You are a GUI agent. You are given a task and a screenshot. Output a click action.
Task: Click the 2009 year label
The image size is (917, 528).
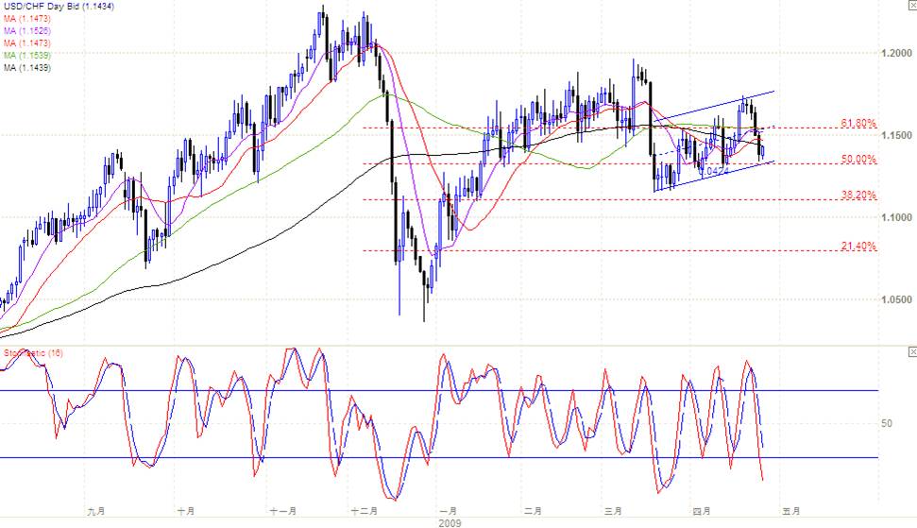(x=450, y=523)
